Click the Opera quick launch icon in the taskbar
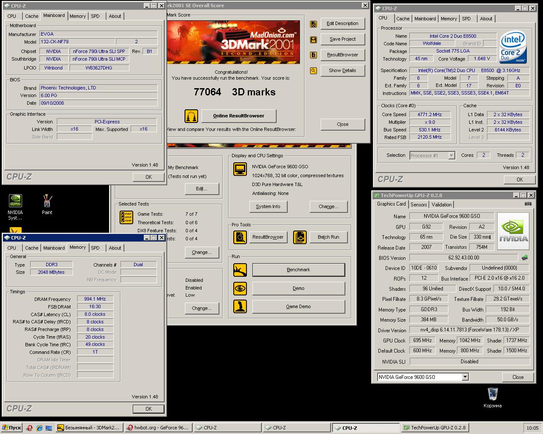This screenshot has width=543, height=434. [29, 428]
